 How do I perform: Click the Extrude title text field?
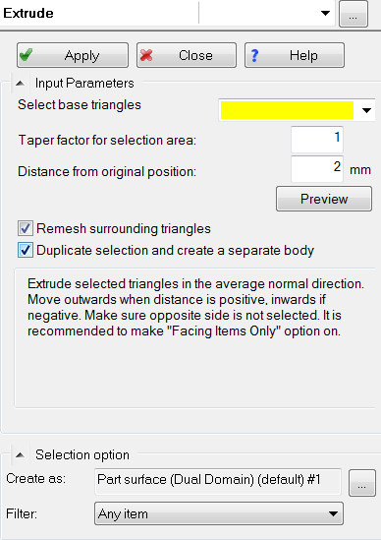click(x=99, y=13)
